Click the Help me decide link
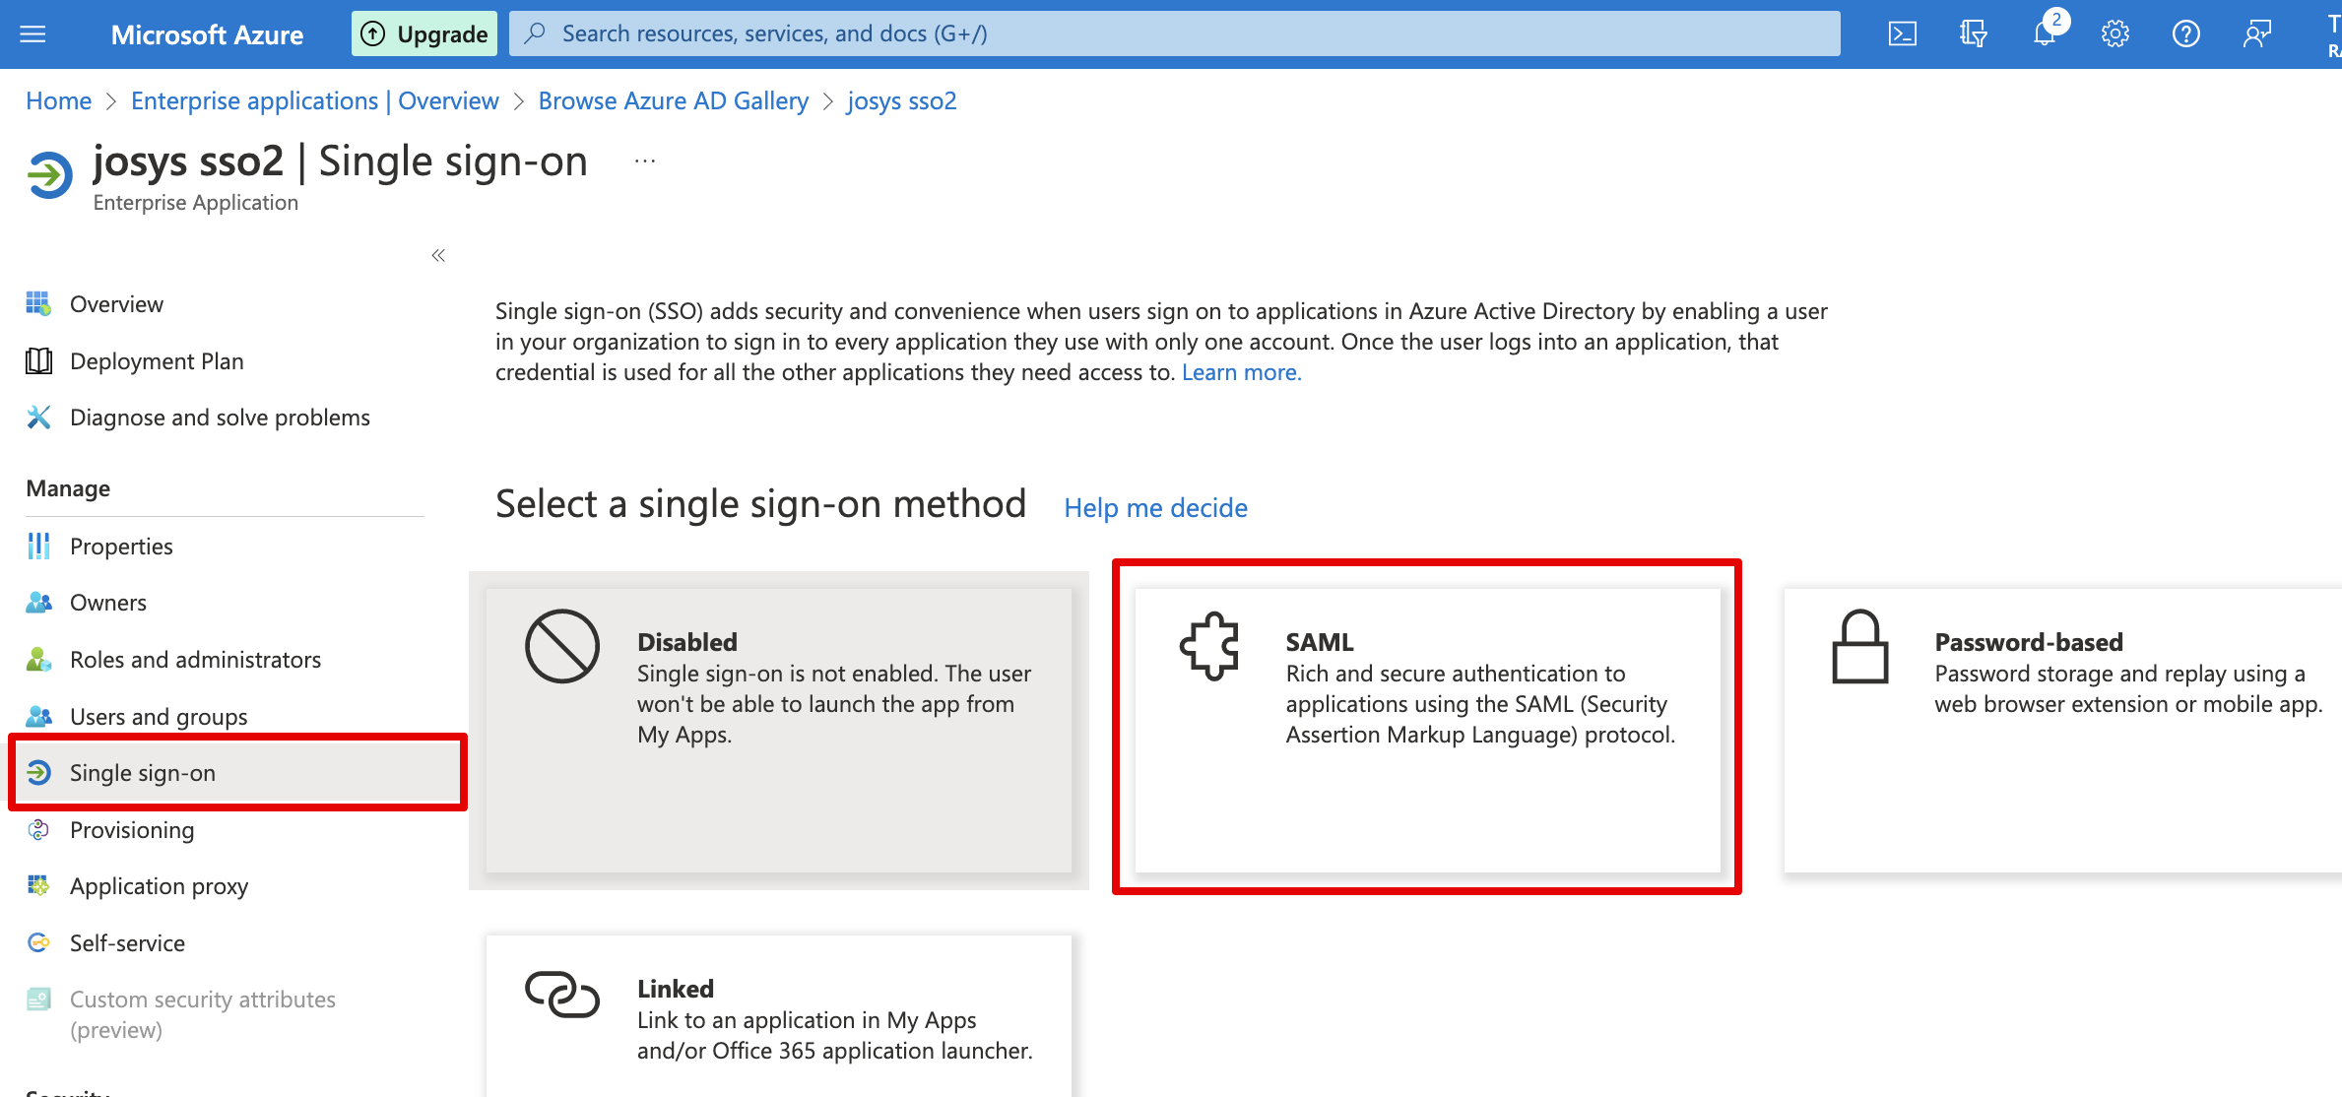This screenshot has height=1097, width=2342. click(1155, 508)
